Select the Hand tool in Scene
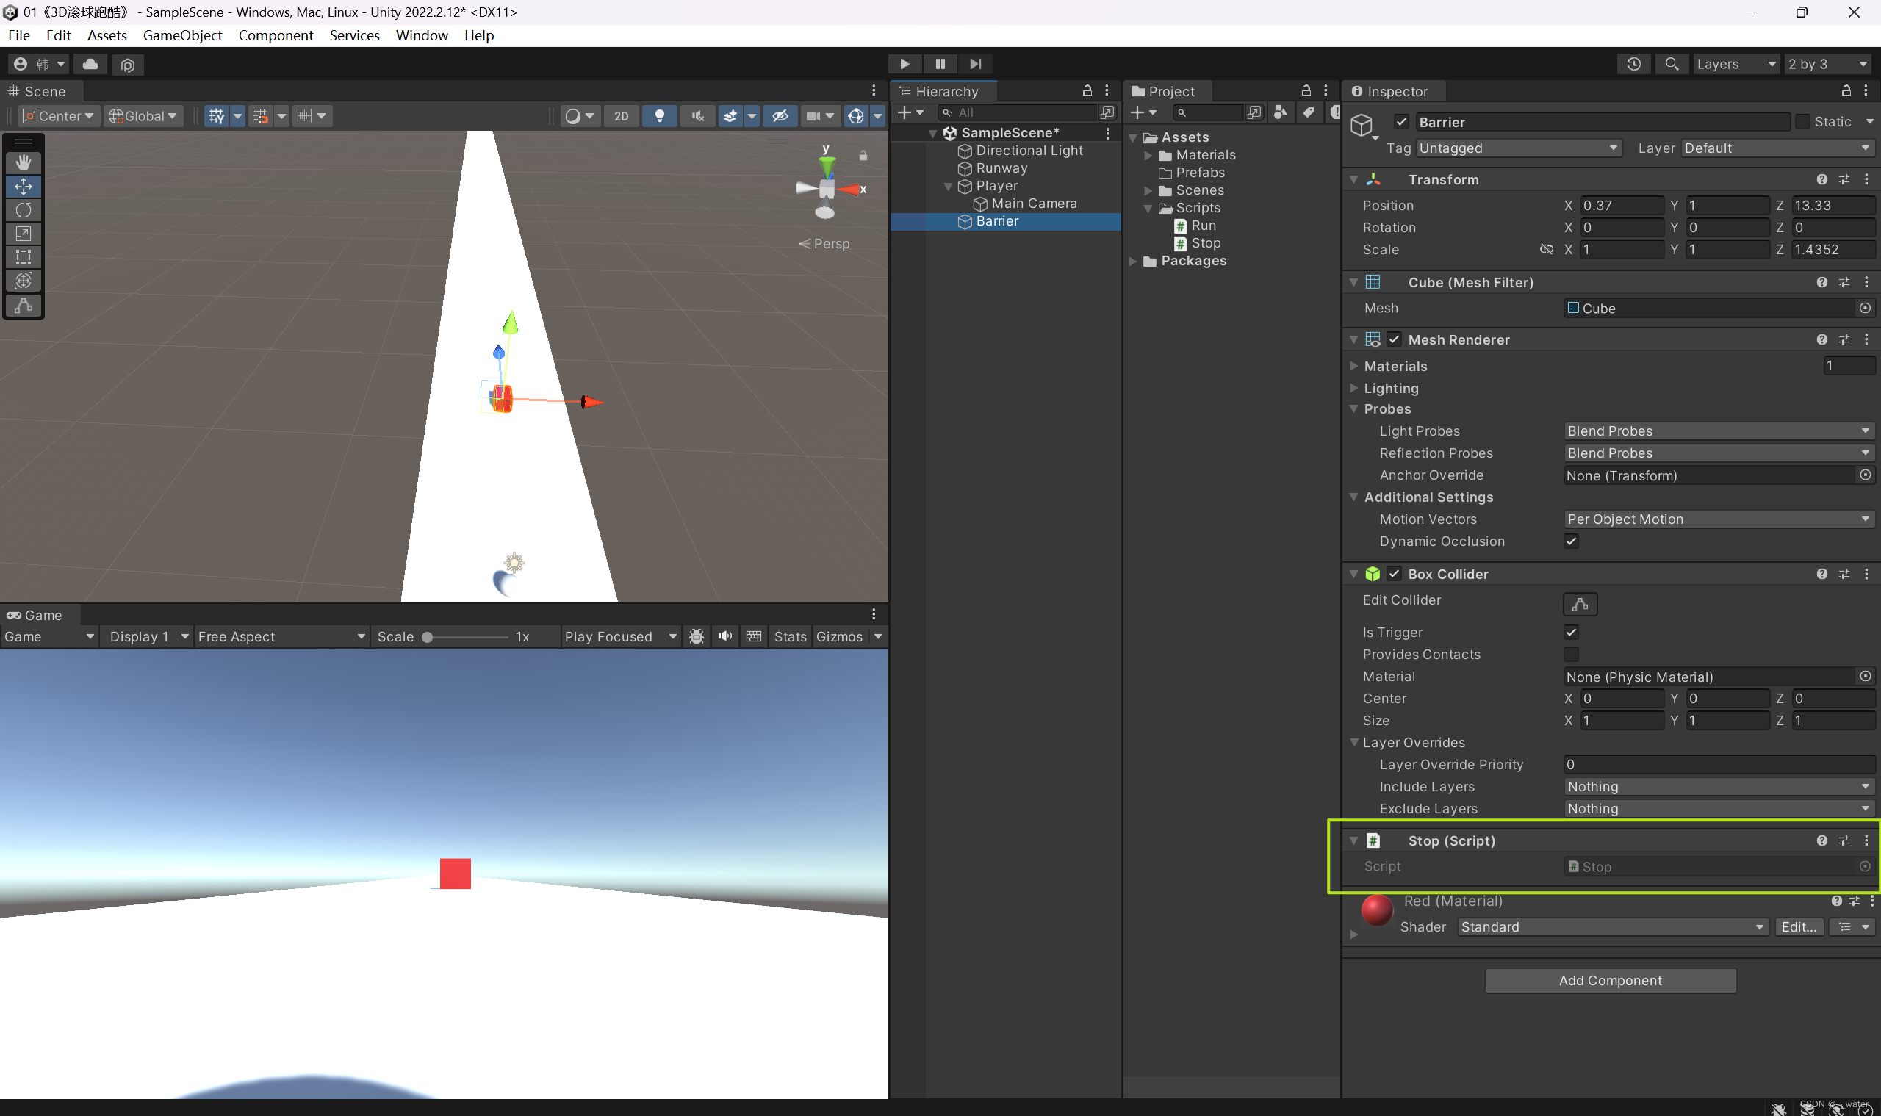The height and width of the screenshot is (1116, 1881). 24,162
